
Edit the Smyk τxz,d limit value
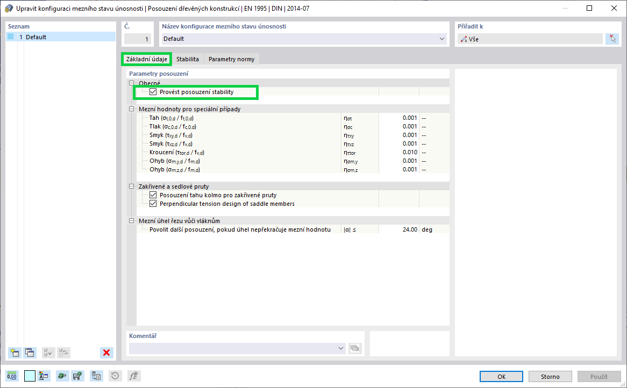(398, 144)
